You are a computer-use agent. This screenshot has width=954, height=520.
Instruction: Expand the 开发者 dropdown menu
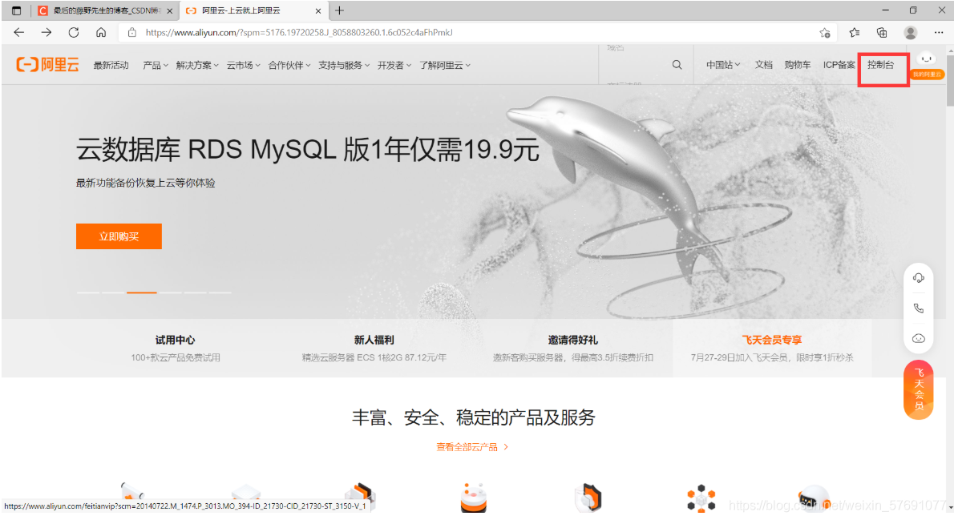[394, 65]
